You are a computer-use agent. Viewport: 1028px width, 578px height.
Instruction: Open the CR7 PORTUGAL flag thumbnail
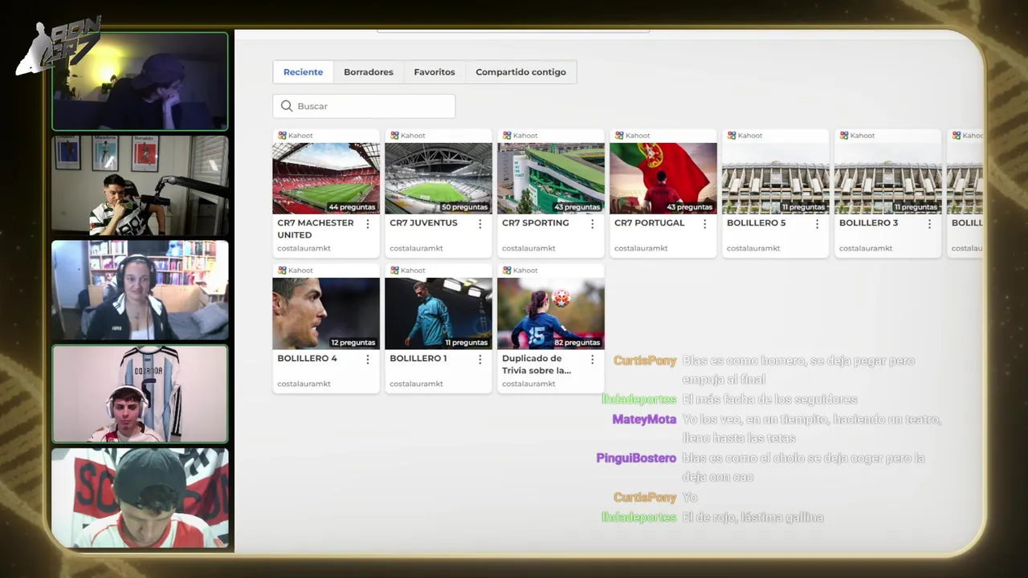pyautogui.click(x=663, y=178)
